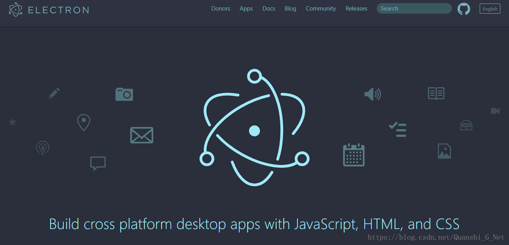
Task: Visit the Blog
Action: tap(290, 9)
